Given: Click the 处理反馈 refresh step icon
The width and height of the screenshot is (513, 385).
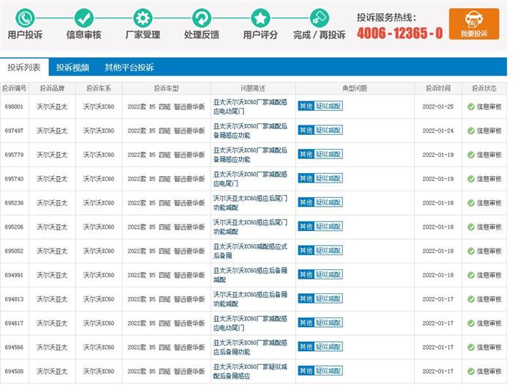Looking at the screenshot, I should pos(202,18).
